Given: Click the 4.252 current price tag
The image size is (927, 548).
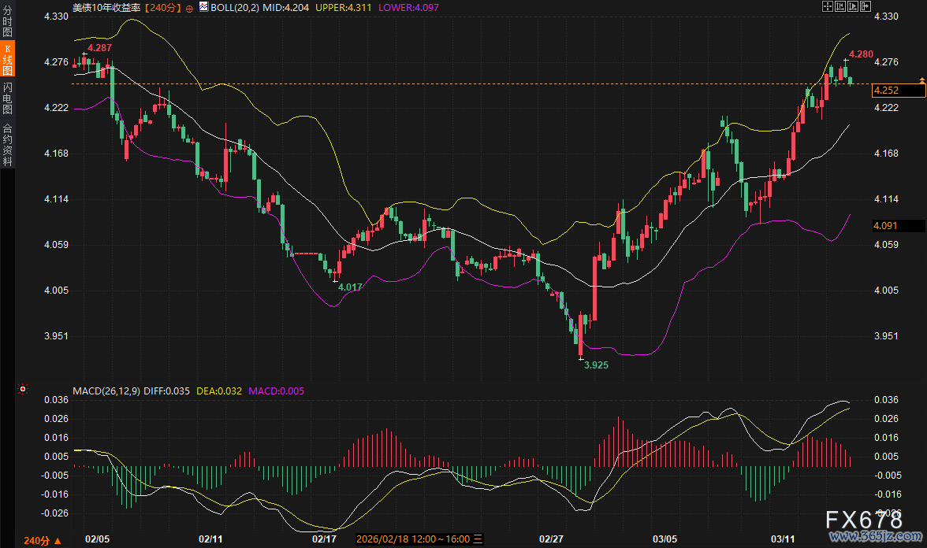Looking at the screenshot, I should (899, 91).
